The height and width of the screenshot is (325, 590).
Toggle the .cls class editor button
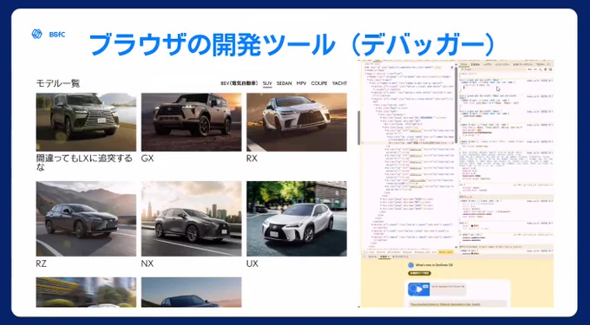(x=535, y=69)
